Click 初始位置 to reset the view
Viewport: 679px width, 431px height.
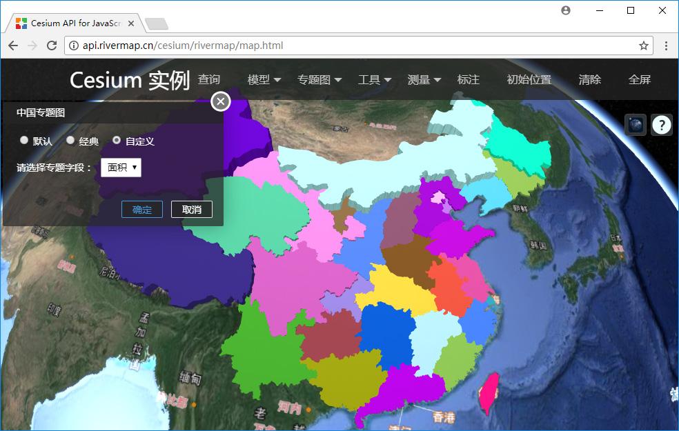pyautogui.click(x=529, y=79)
